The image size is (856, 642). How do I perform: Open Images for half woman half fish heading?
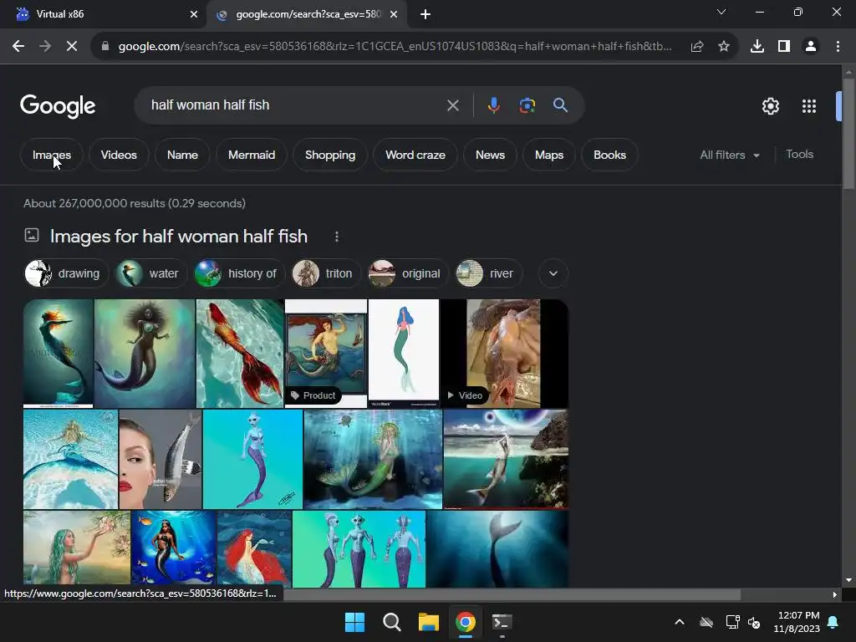click(179, 237)
